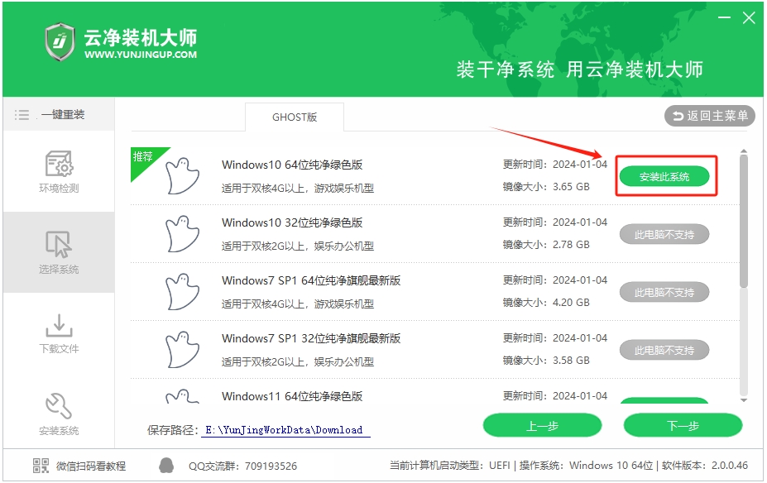Viewport: 767px width, 483px height.
Task: Click 镜像大小: 4.20 GB text
Action: point(546,303)
